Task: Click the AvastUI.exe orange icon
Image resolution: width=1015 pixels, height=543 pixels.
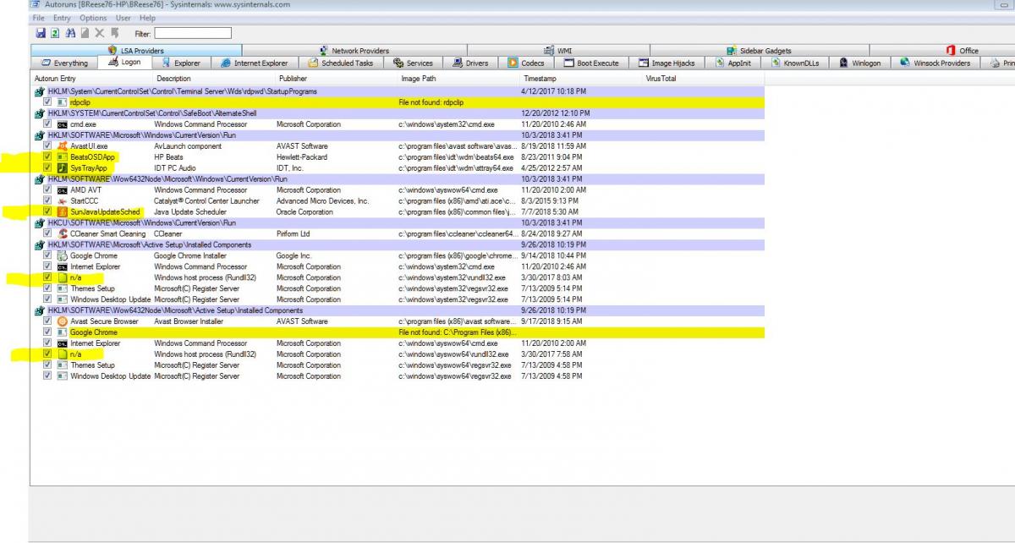Action: tap(62, 146)
